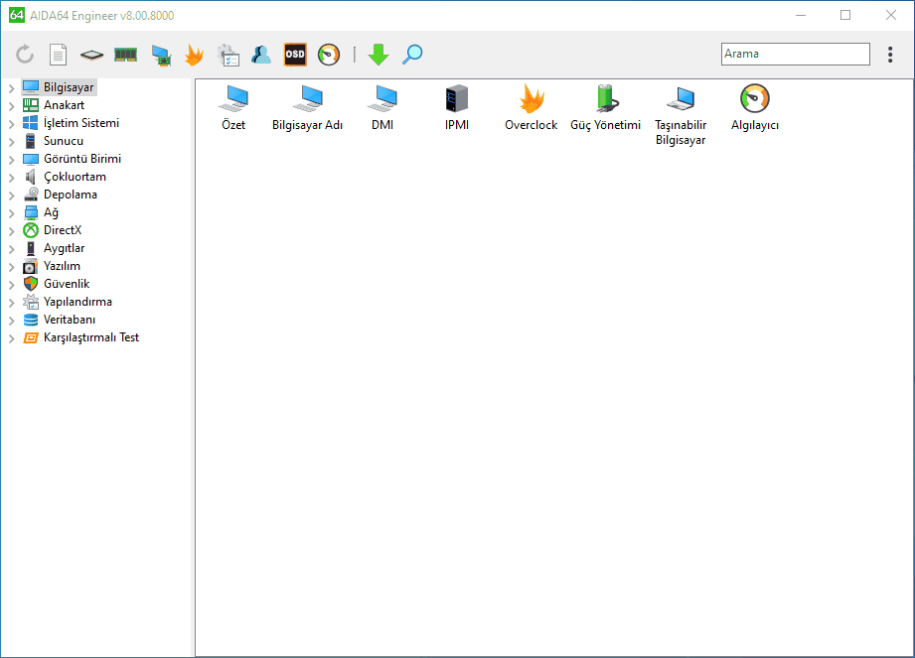Open the Overclock icon in main panel
Image resolution: width=915 pixels, height=658 pixels.
(532, 99)
